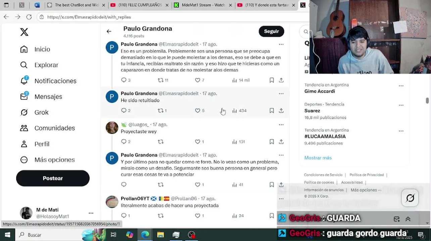Like the 'He sido retuitiado' post
The height and width of the screenshot is (241, 431).
[197, 110]
